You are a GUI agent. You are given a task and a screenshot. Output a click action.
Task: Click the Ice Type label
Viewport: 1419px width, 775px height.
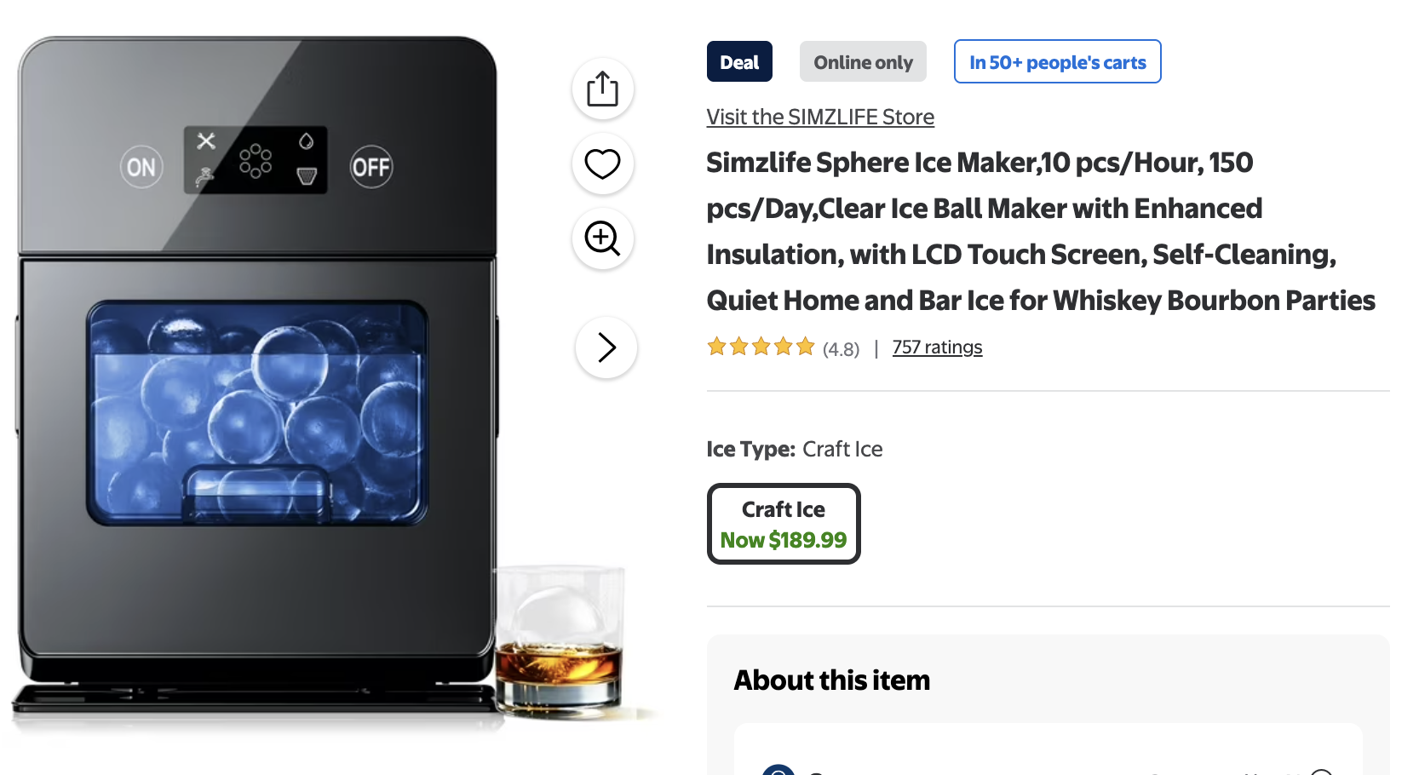(750, 449)
